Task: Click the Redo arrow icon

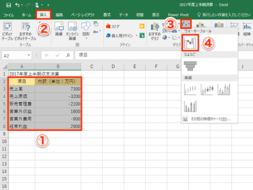Action: pyautogui.click(x=27, y=5)
